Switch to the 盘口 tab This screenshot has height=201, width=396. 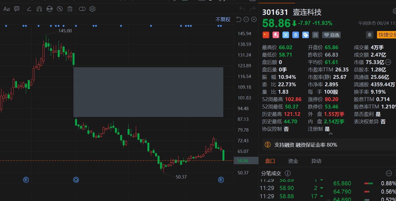pos(270,161)
